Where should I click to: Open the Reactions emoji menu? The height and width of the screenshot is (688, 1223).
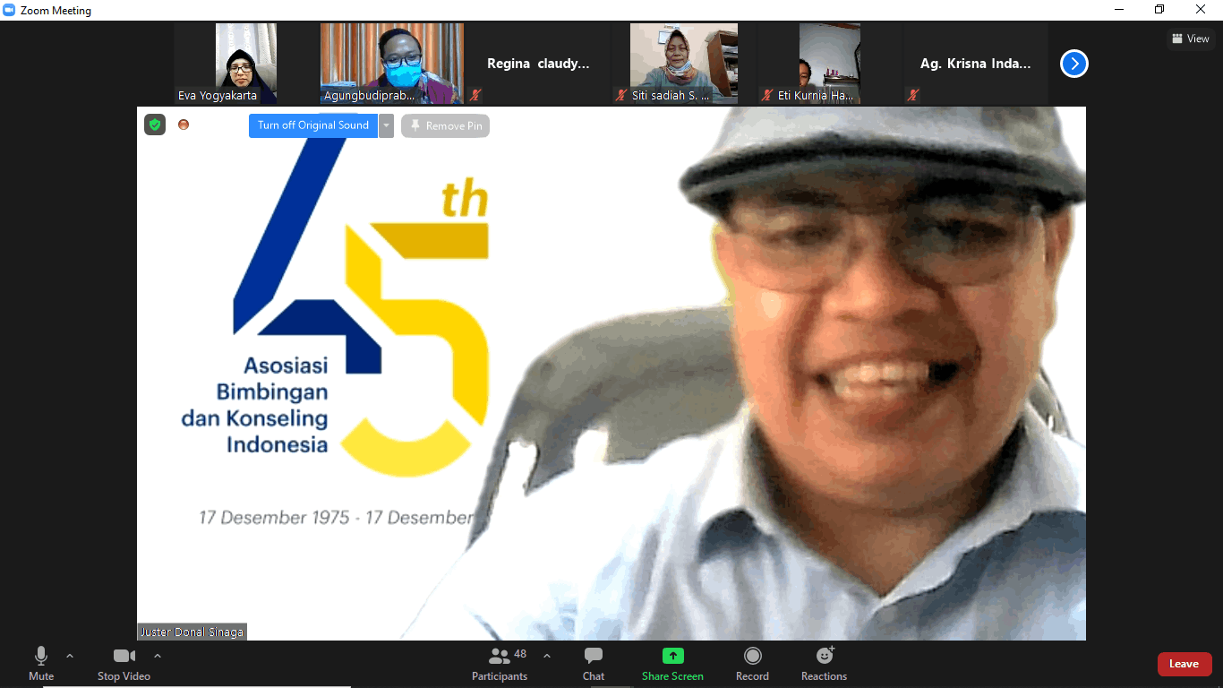(824, 656)
